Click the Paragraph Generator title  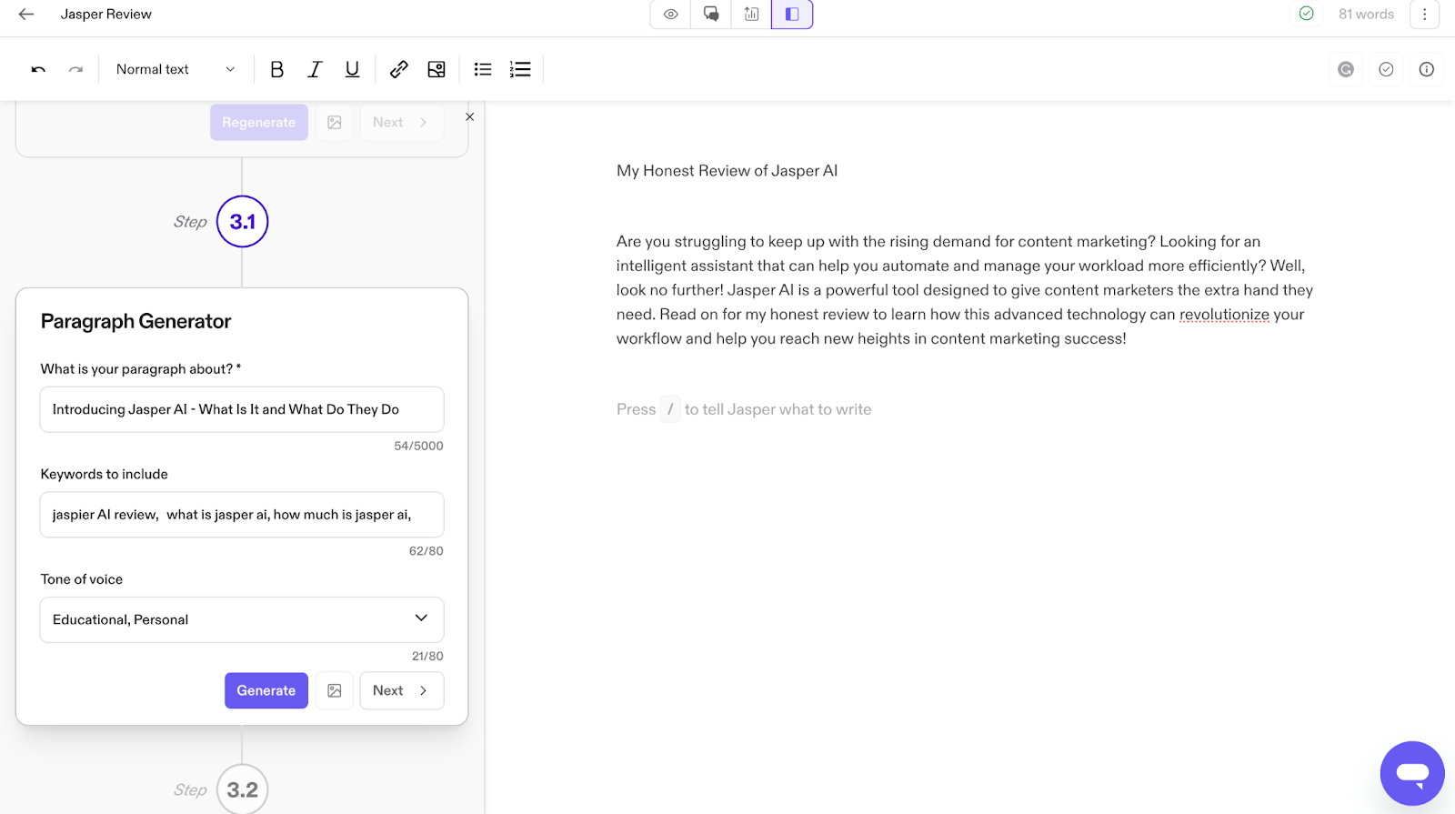click(135, 321)
